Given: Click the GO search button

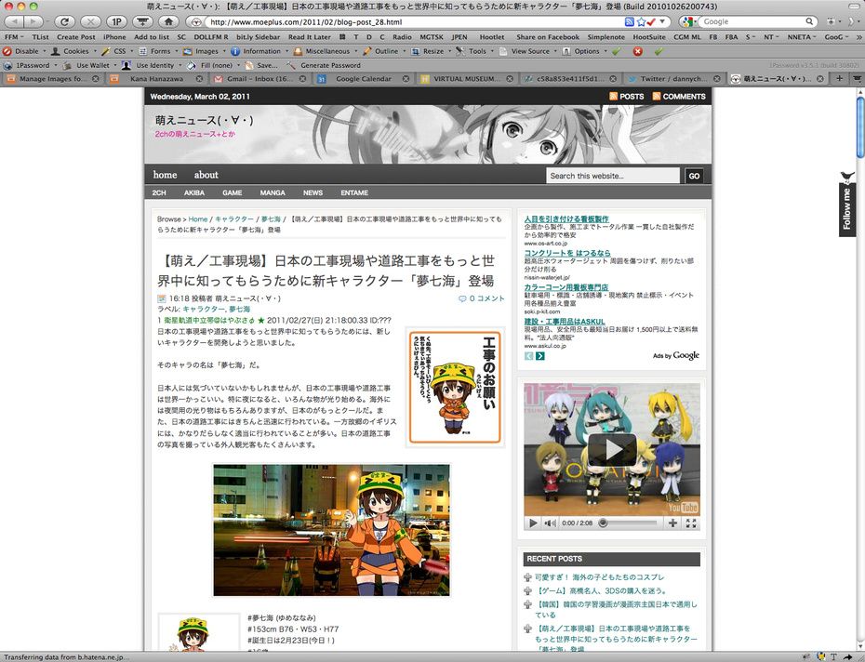Looking at the screenshot, I should click(694, 176).
